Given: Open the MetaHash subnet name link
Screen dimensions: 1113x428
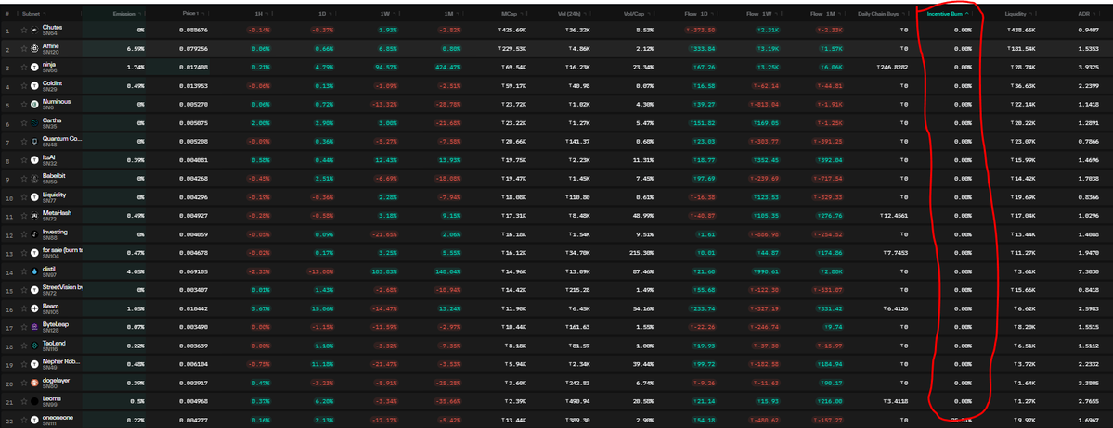Looking at the screenshot, I should (57, 212).
